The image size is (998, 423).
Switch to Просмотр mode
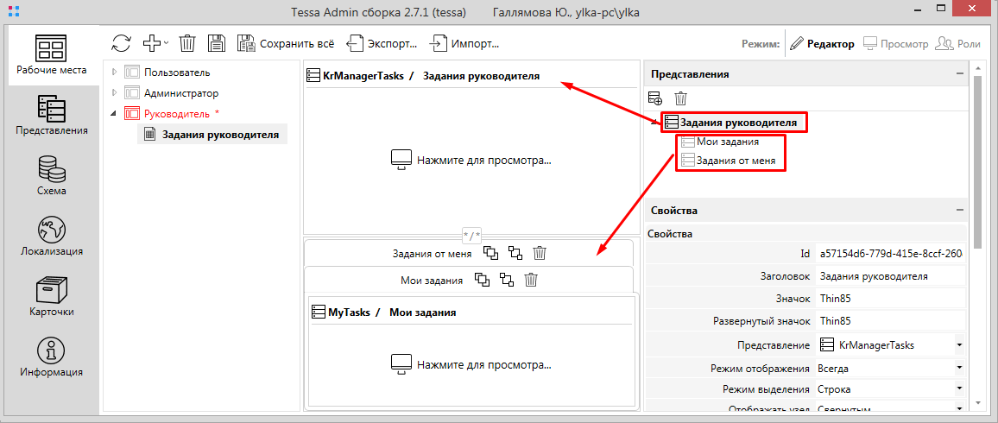point(896,43)
